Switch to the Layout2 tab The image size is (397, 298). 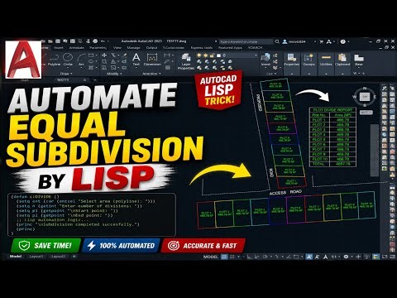(58, 257)
